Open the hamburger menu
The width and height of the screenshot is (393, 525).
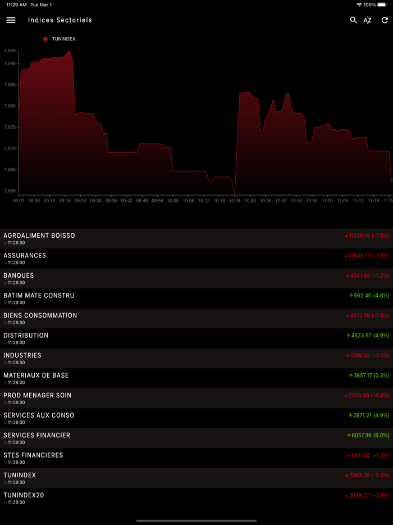[11, 20]
